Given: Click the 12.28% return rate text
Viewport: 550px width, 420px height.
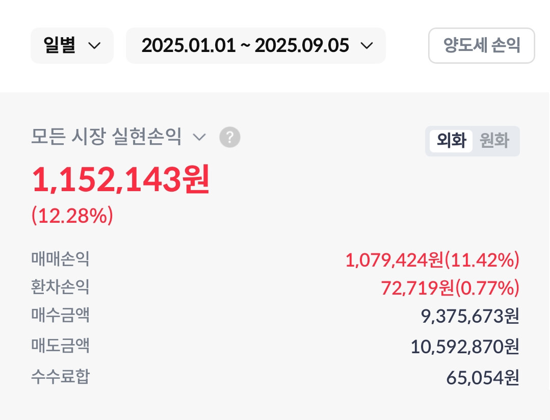Looking at the screenshot, I should pos(72,216).
